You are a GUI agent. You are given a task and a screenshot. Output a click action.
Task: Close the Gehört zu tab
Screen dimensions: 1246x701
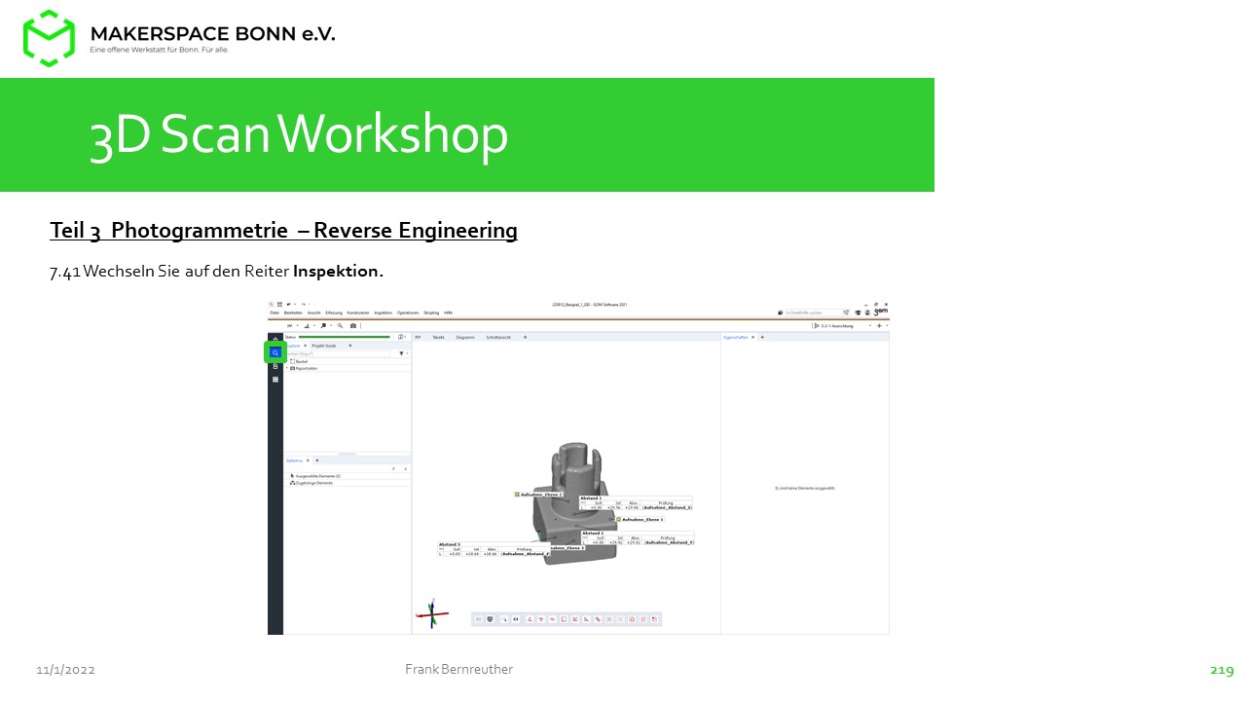click(x=308, y=461)
